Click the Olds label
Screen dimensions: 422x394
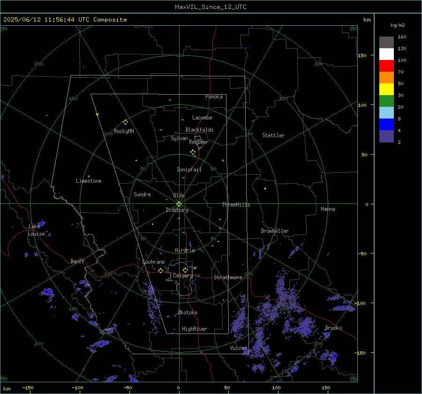coord(179,195)
